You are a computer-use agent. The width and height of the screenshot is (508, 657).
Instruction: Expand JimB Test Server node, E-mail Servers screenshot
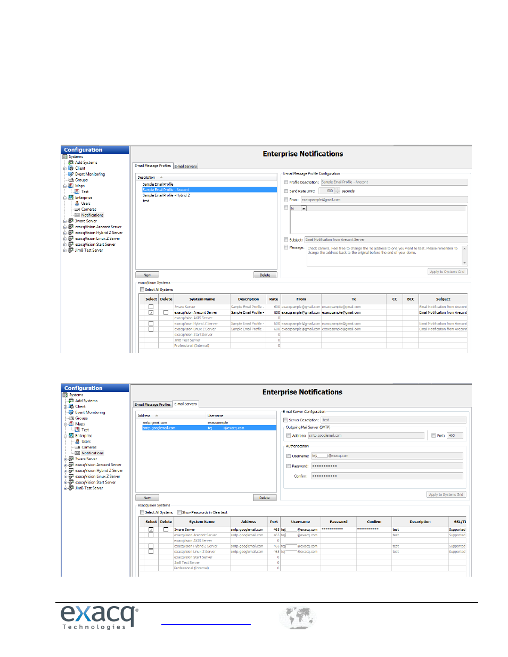(65, 488)
